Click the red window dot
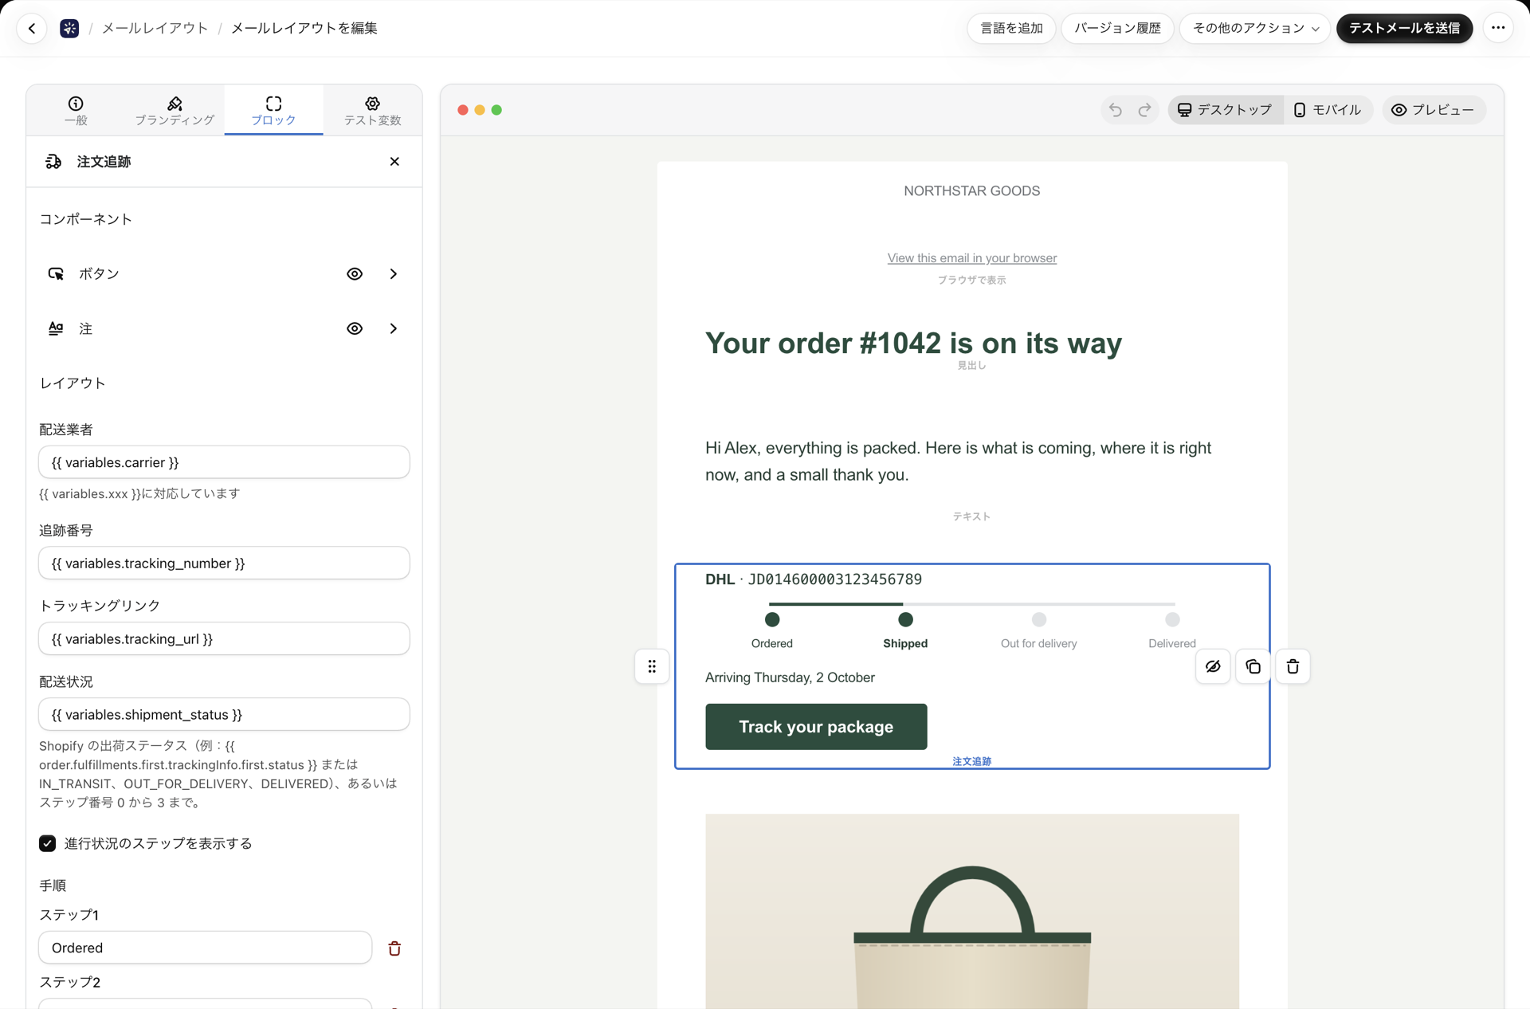Screen dimensions: 1530x1009 (463, 110)
